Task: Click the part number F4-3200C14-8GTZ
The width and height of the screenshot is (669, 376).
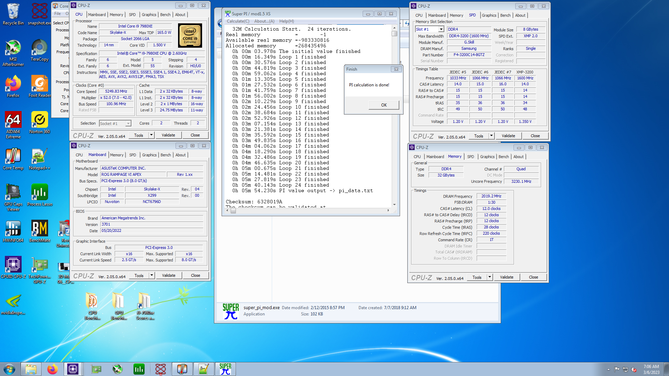Action: click(x=469, y=55)
